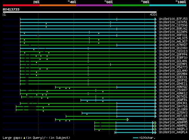Click the orange ~40% identity swatch

[58, 5]
